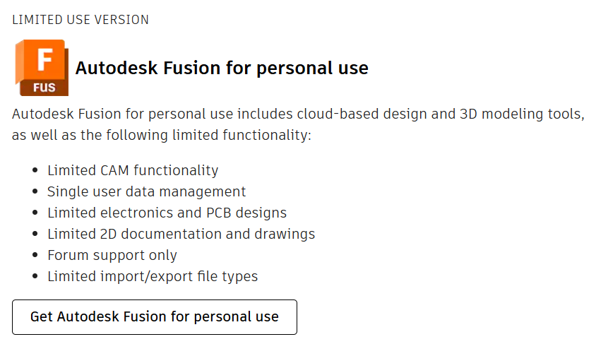The height and width of the screenshot is (344, 608).
Task: Click Limited electronics and PCB designs text
Action: tap(167, 213)
